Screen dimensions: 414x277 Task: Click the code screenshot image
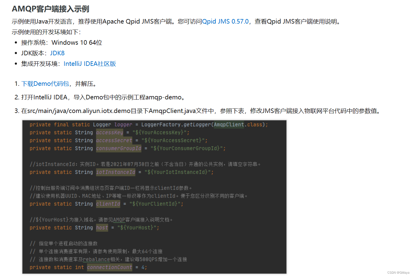tap(154, 197)
